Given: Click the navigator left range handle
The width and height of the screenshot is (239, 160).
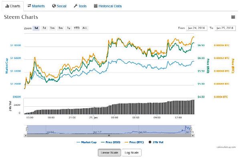Looking at the screenshot, I should pyautogui.click(x=27, y=130).
